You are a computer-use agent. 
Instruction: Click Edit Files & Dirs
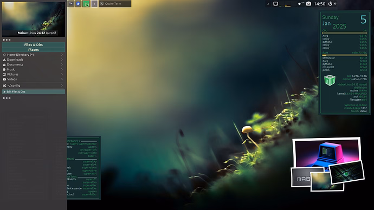34,91
